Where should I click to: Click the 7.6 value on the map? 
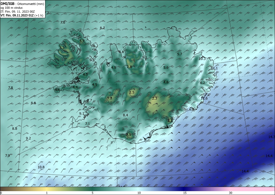pos(63,23)
